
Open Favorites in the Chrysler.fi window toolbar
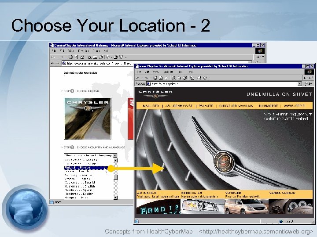click(179, 78)
